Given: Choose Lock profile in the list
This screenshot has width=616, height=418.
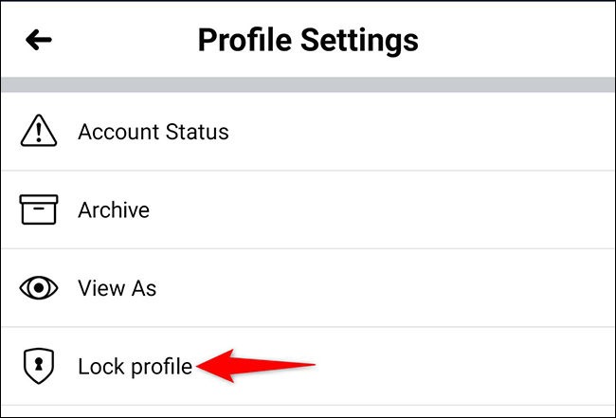Looking at the screenshot, I should [135, 366].
